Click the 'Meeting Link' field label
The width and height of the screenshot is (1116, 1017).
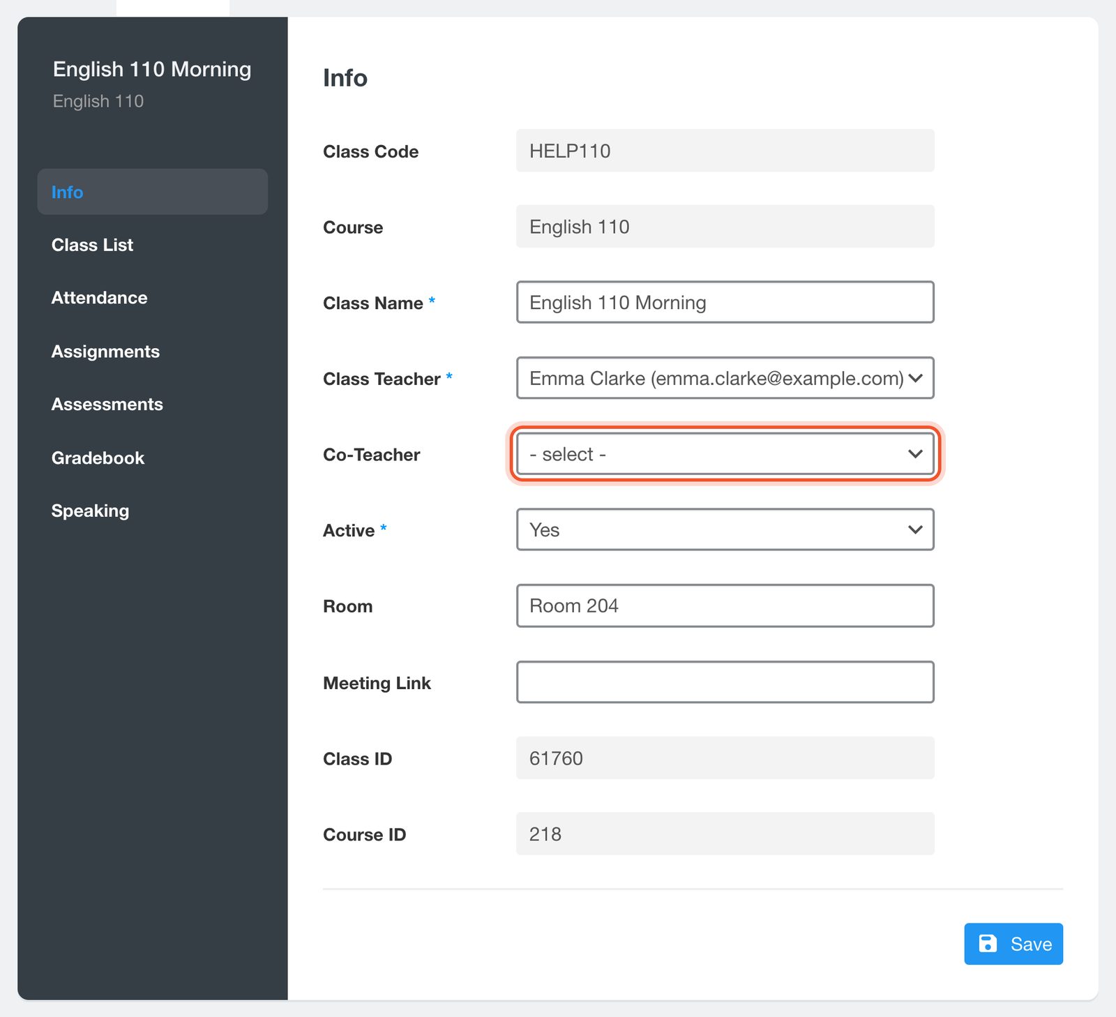click(x=377, y=683)
